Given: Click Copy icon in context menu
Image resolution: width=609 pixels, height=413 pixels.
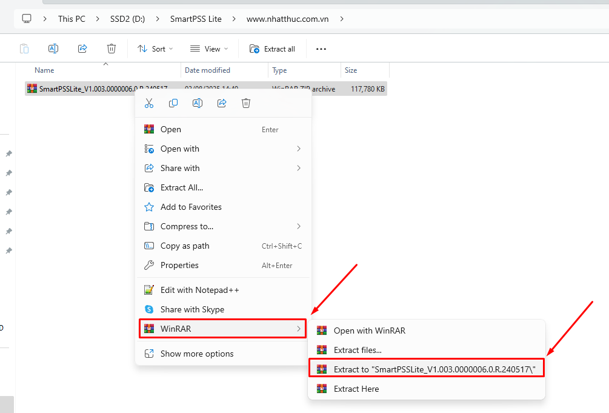Looking at the screenshot, I should (173, 103).
